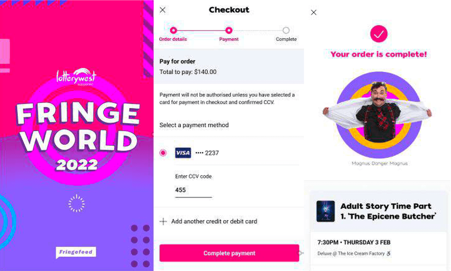Select the Visa card ending in 2237

coord(163,153)
